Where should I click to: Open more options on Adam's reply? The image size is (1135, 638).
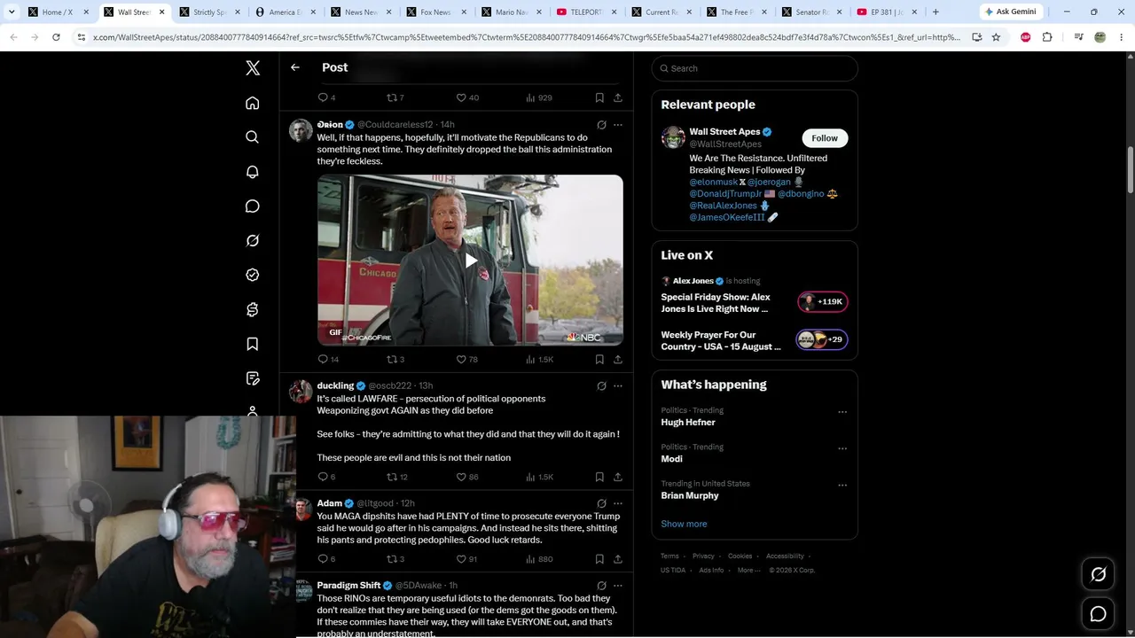[618, 503]
